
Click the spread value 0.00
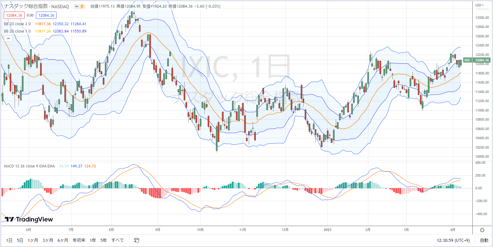pos(30,15)
